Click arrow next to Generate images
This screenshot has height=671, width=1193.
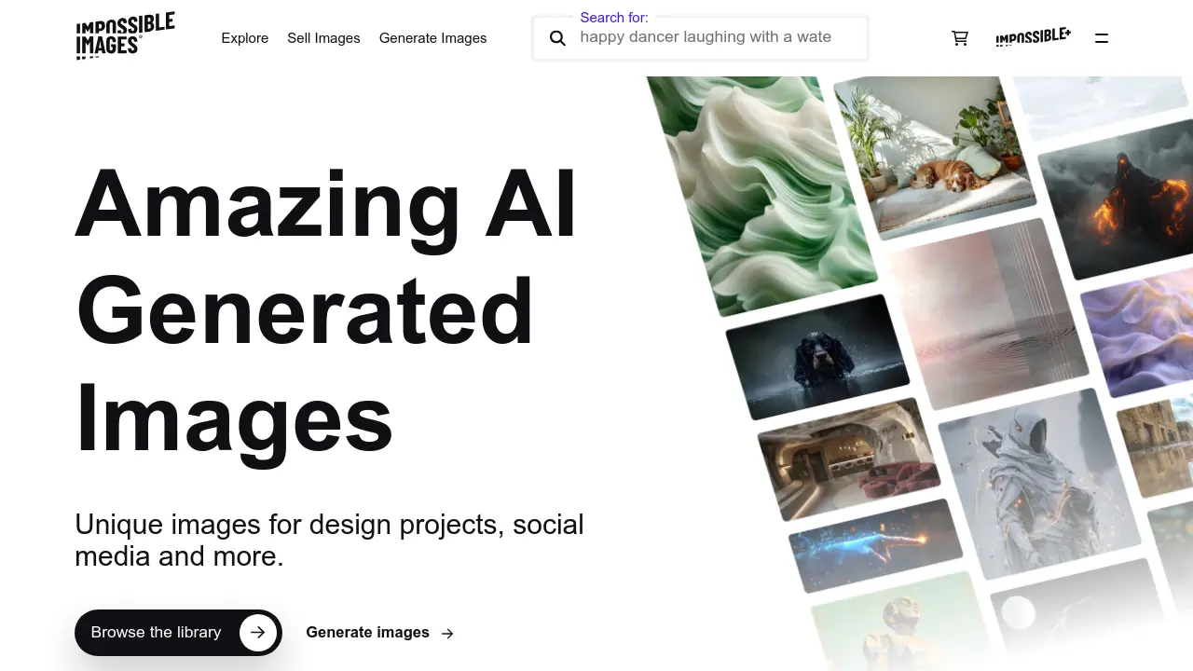coord(447,633)
